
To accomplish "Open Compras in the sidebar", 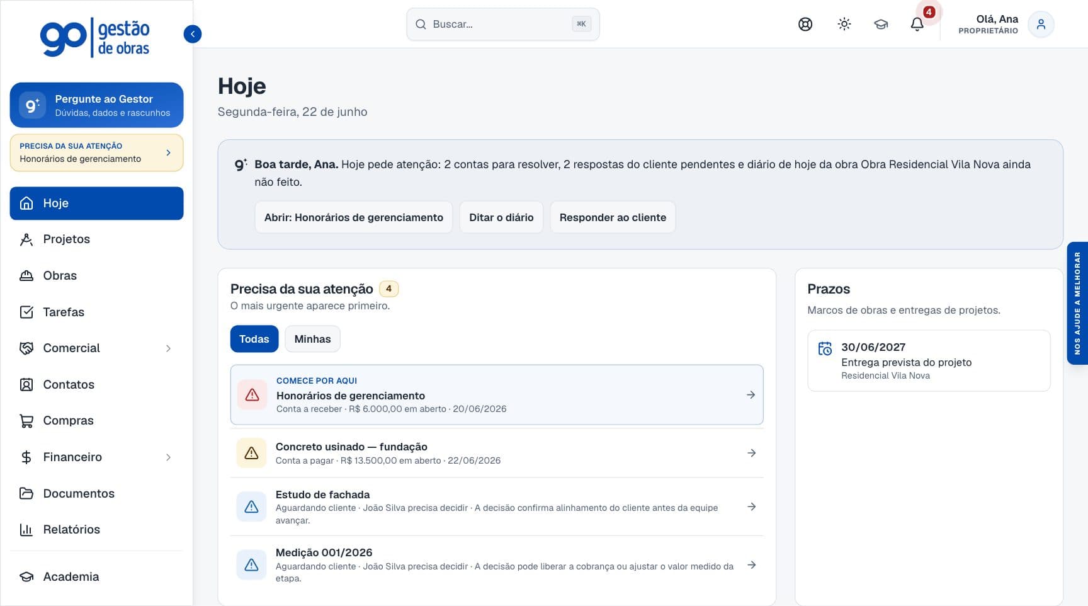I will 96,421.
